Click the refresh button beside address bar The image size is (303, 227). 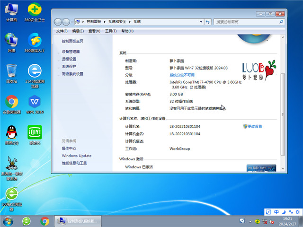[208, 22]
